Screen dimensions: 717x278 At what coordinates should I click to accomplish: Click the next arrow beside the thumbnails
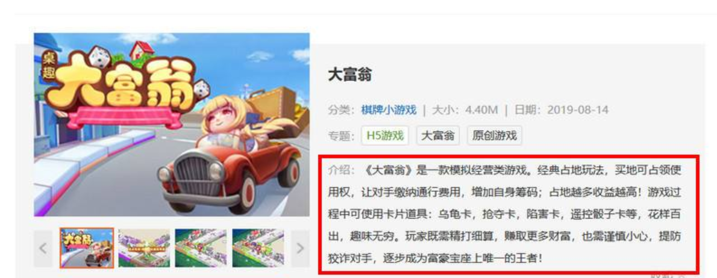point(300,249)
